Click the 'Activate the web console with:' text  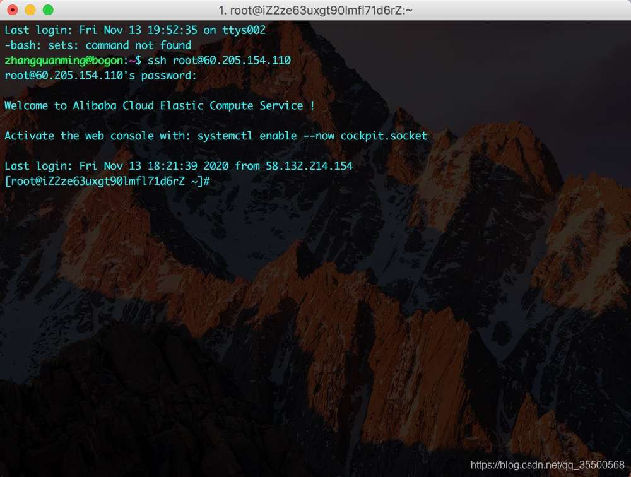pos(97,136)
